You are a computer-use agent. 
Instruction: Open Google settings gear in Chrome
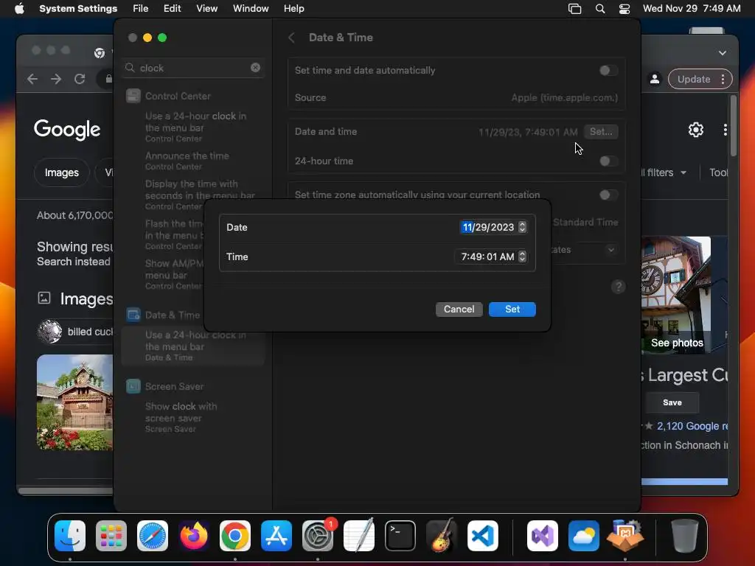[x=696, y=130]
